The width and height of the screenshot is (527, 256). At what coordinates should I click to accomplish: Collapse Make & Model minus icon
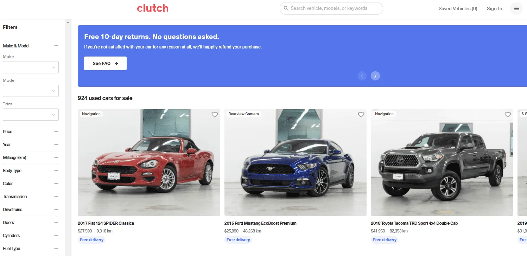(x=56, y=46)
